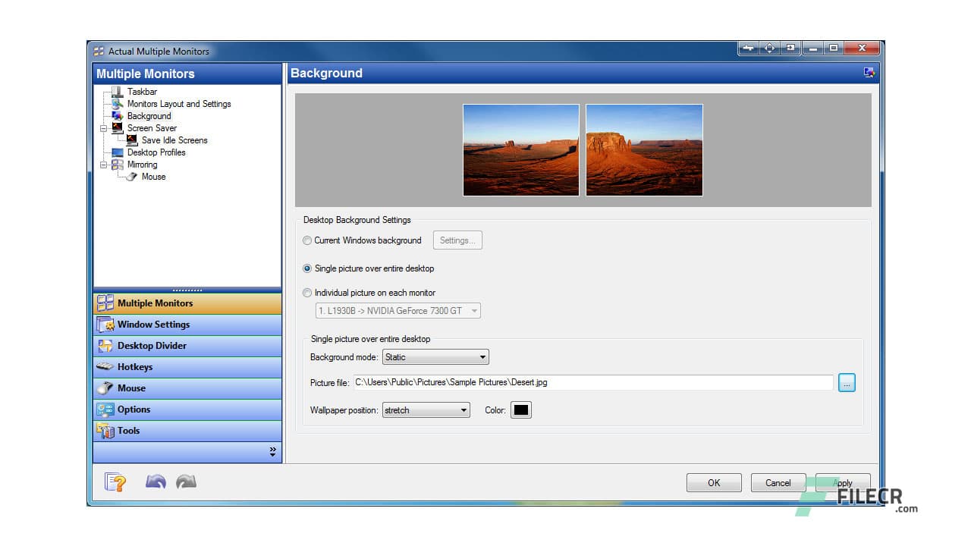Collapse the Screen Saver tree node
Viewport: 971px width, 546px height.
104,128
